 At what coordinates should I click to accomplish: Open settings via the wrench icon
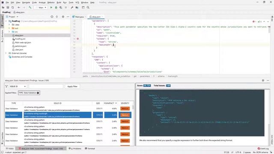[x=72, y=8]
